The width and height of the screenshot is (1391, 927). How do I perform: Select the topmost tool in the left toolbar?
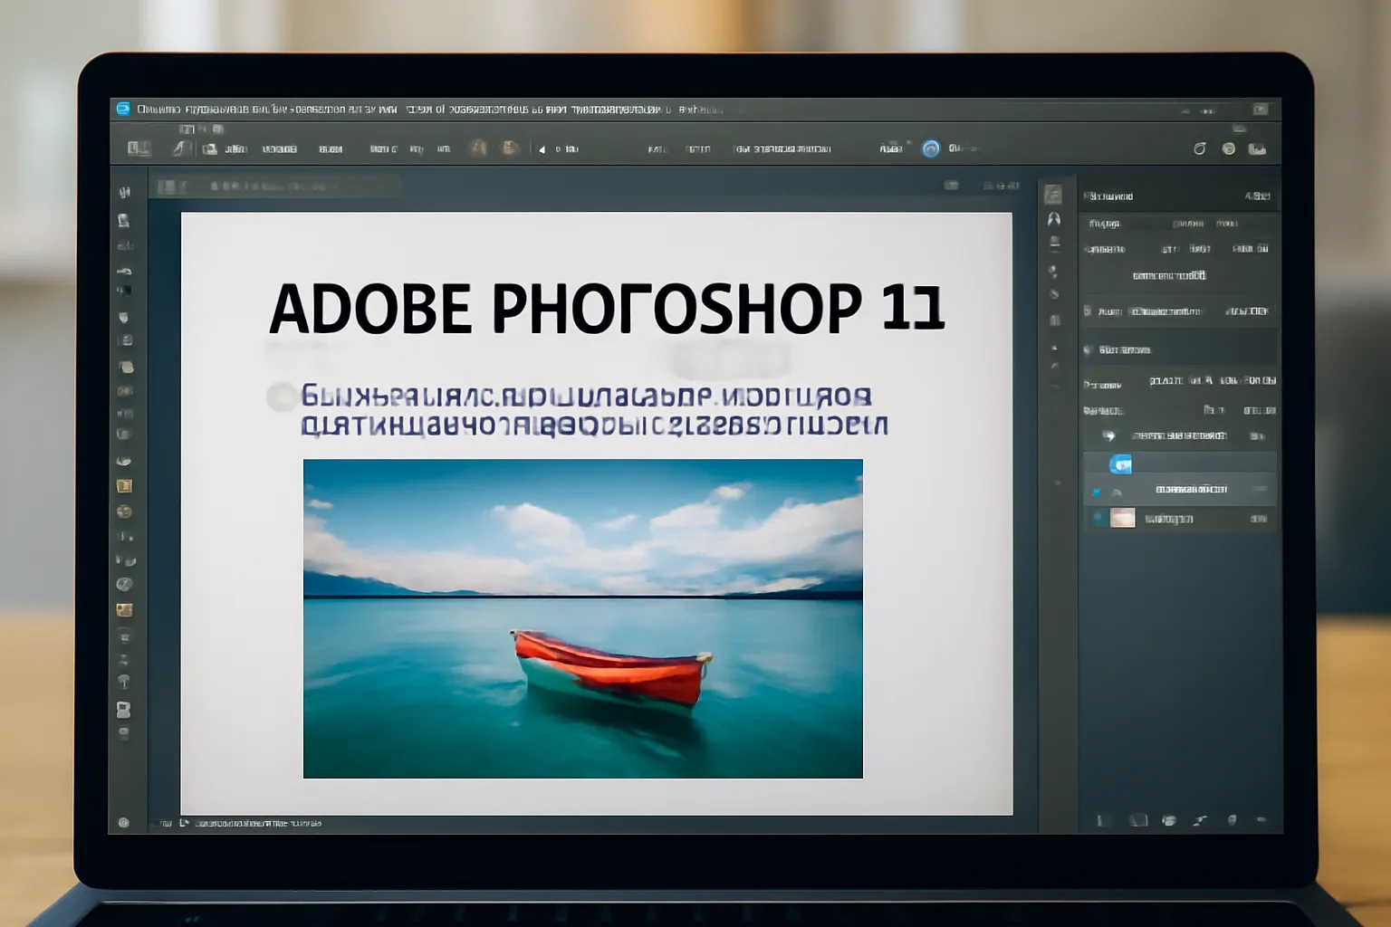click(x=124, y=192)
